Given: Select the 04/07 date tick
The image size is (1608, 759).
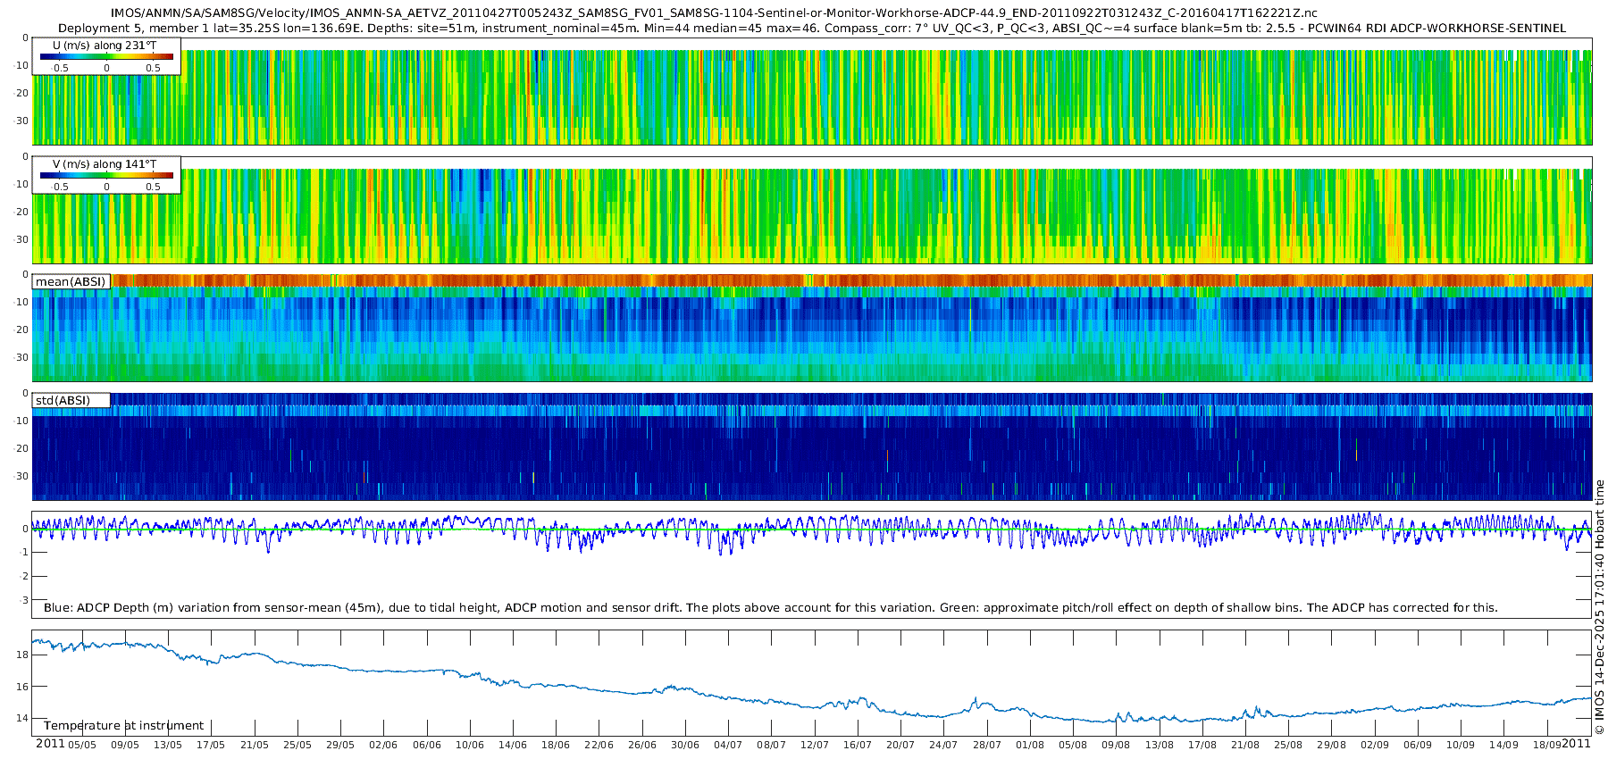Looking at the screenshot, I should coord(728,745).
